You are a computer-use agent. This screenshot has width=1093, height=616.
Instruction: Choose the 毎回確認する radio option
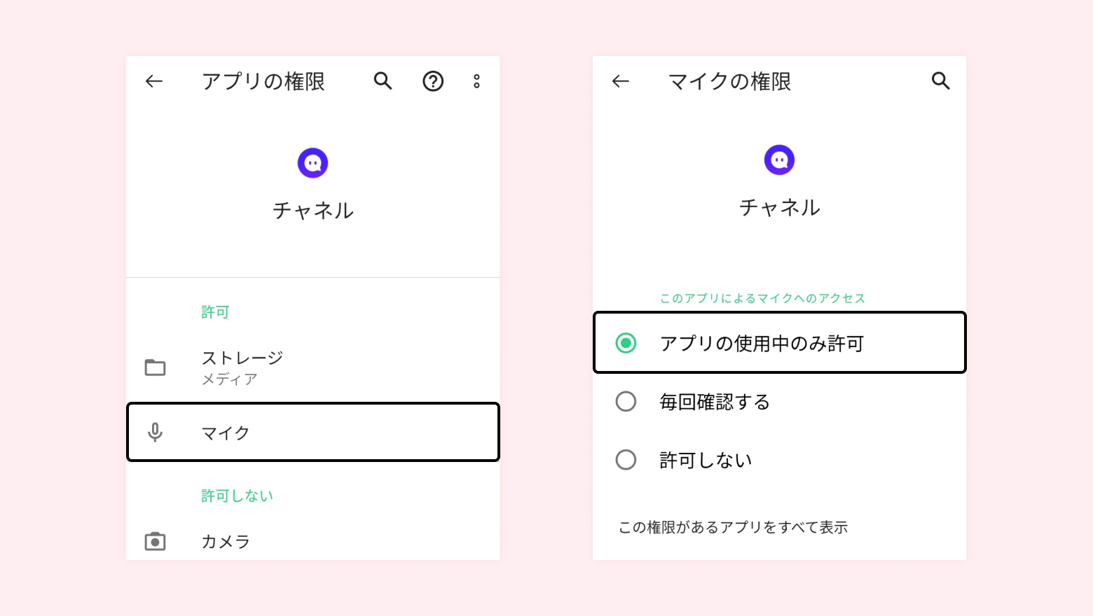626,402
